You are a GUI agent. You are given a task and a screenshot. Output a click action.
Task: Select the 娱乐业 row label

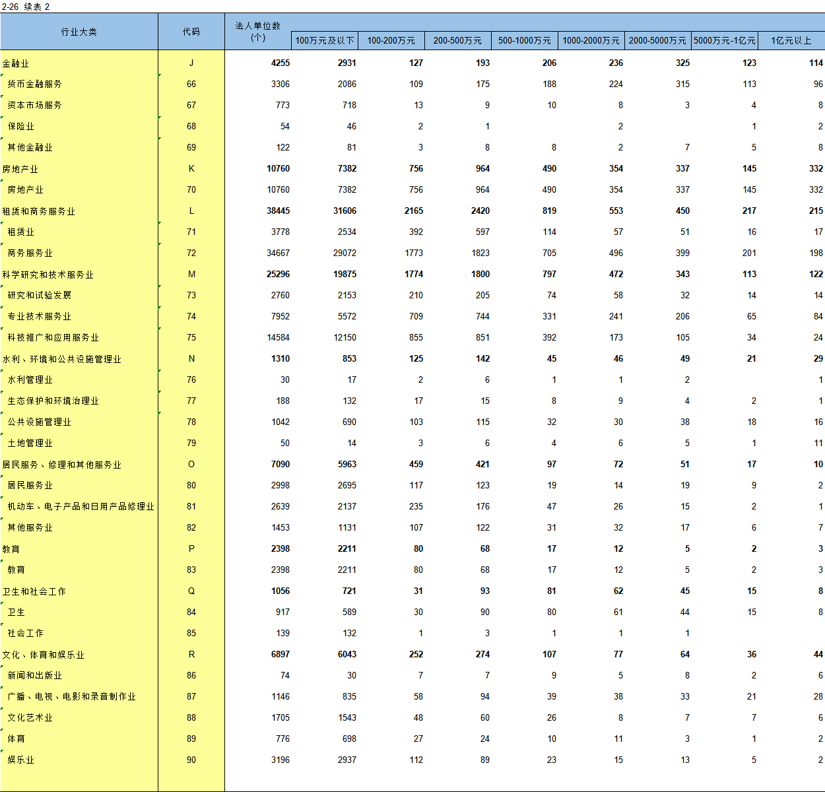[x=21, y=760]
